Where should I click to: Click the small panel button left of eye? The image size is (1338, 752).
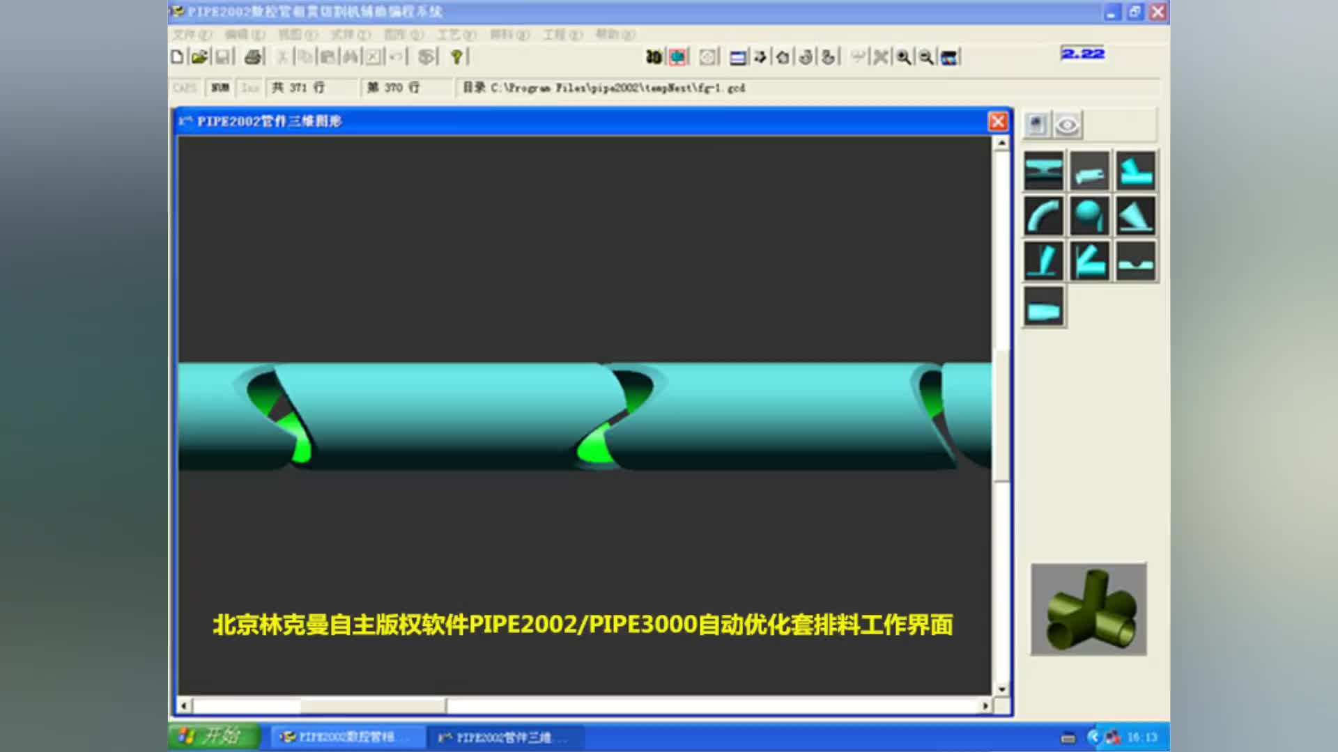(1037, 125)
